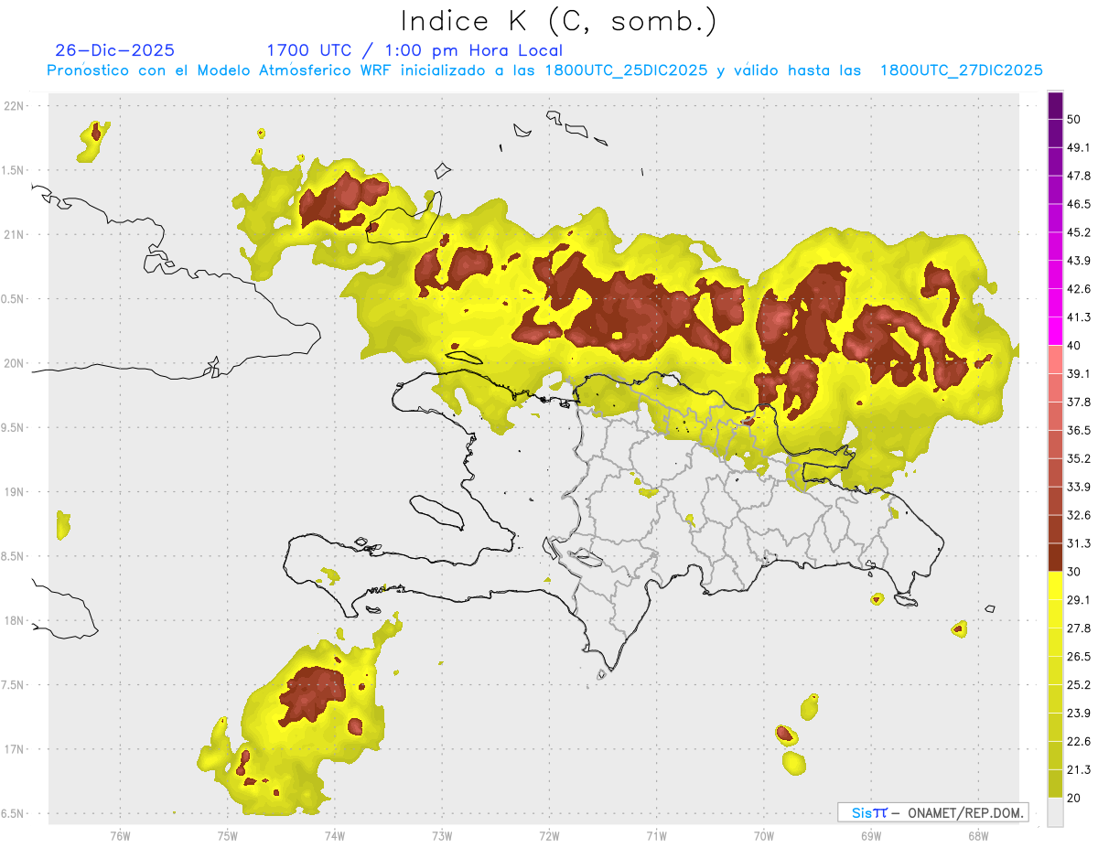Click the legend value '39.1'

[1078, 373]
